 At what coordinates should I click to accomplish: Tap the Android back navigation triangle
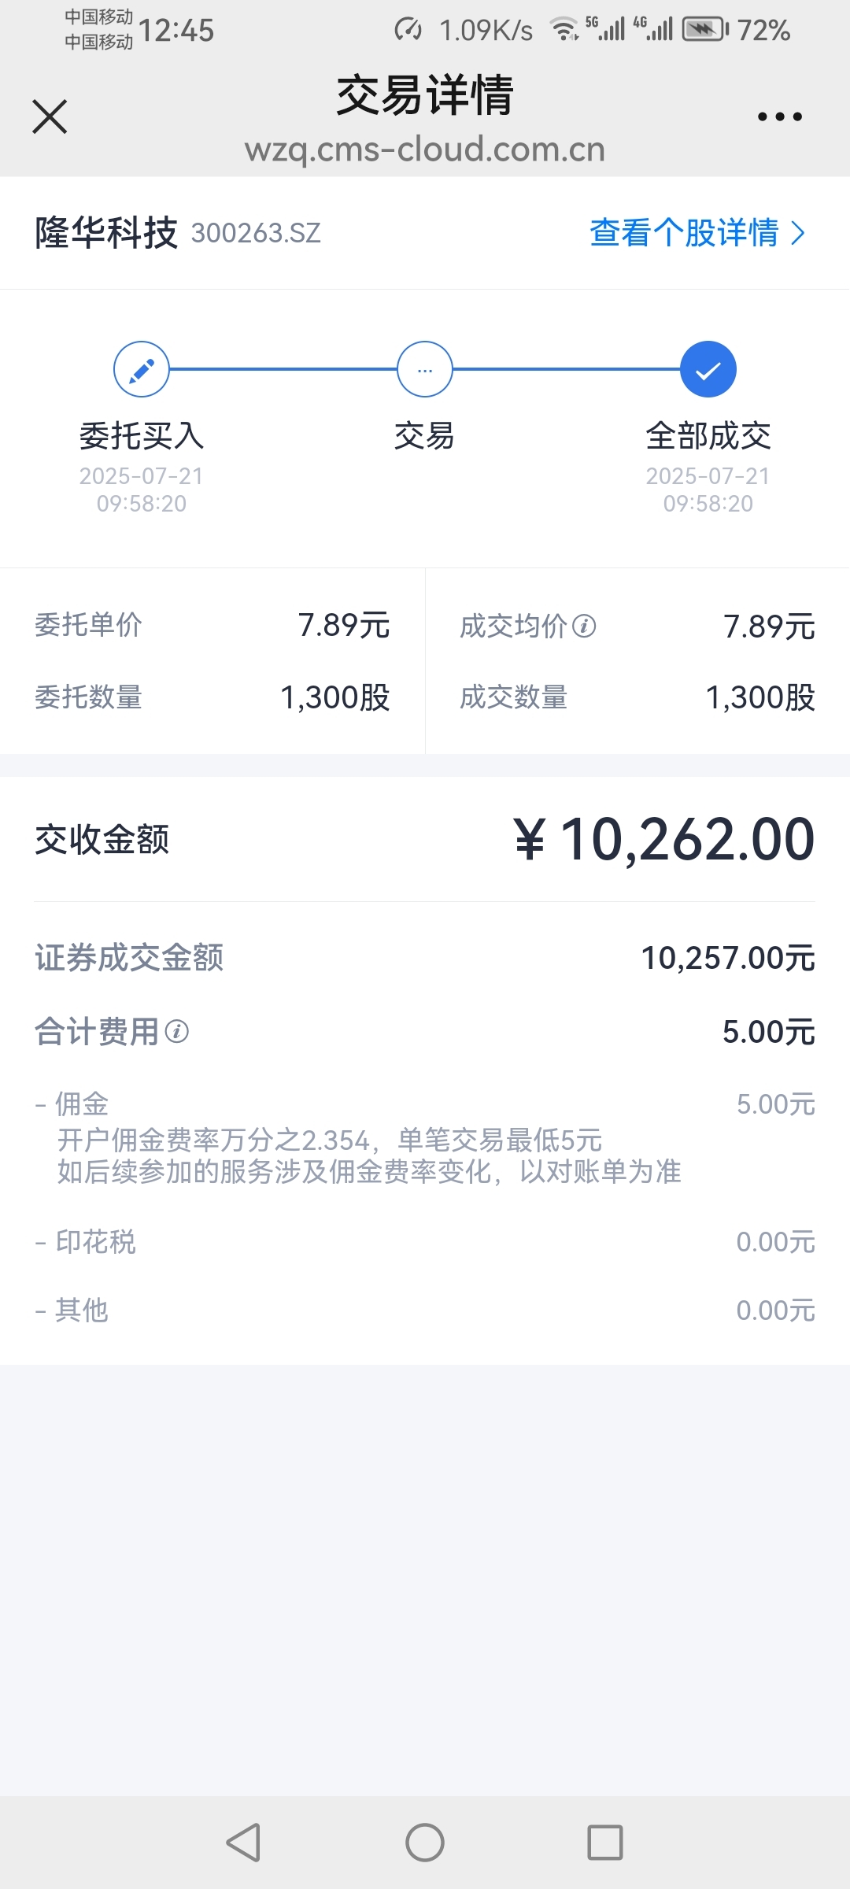click(x=244, y=1843)
